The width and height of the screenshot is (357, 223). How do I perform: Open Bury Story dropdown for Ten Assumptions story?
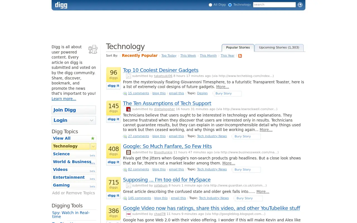(x=247, y=137)
